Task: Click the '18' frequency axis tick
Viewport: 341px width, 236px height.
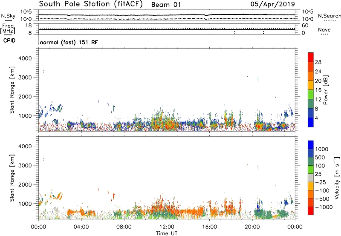Action: click(x=29, y=26)
